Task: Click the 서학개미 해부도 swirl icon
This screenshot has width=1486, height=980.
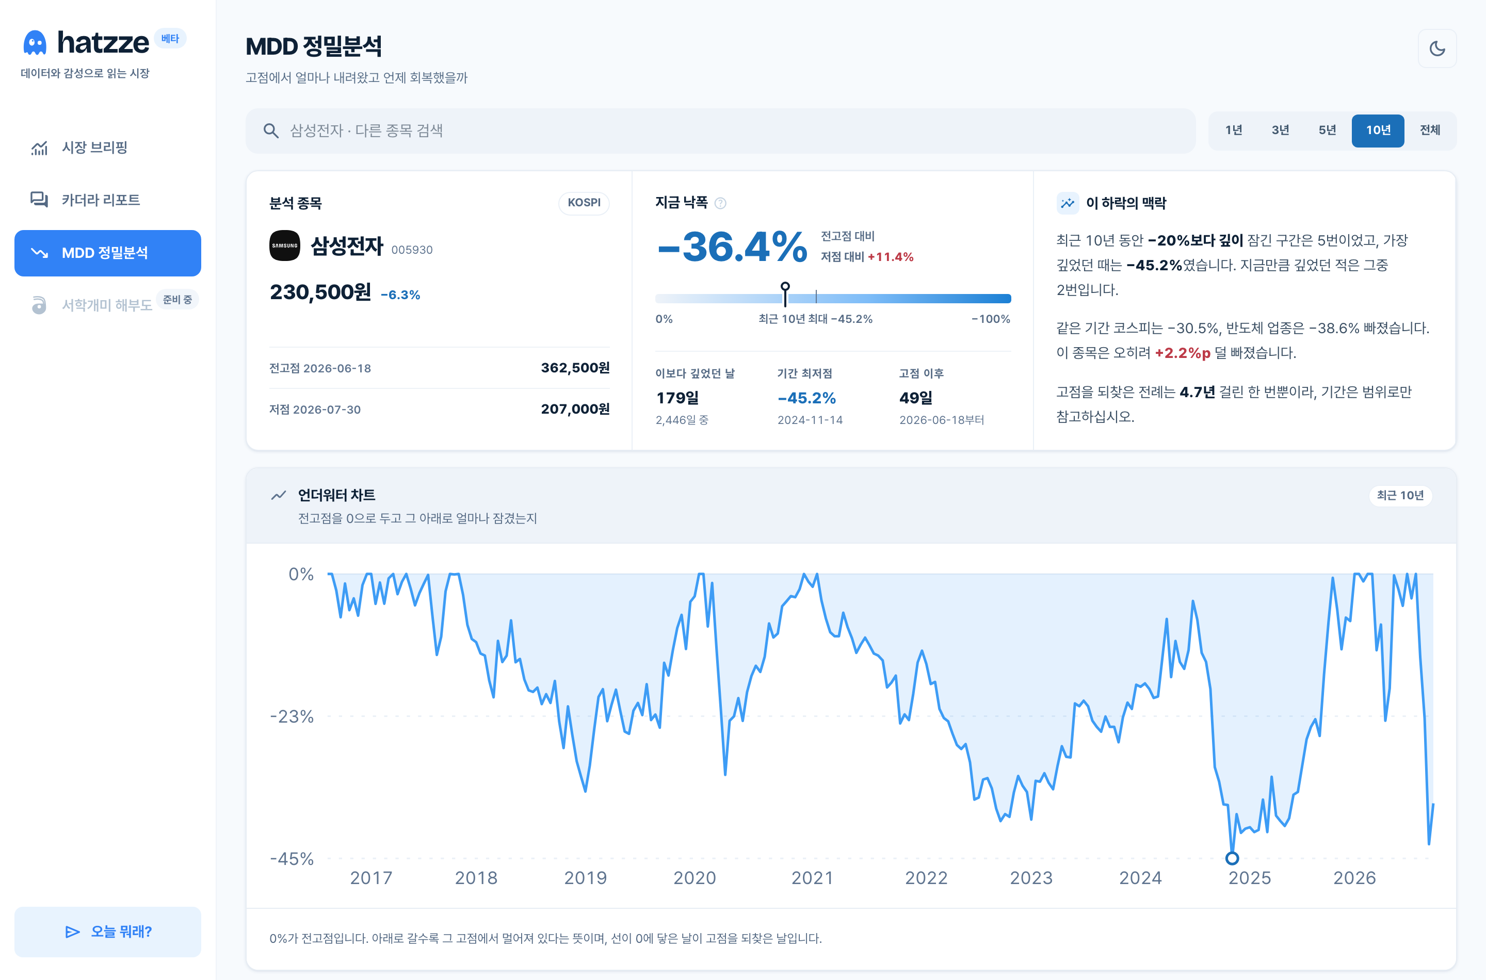Action: click(x=39, y=305)
